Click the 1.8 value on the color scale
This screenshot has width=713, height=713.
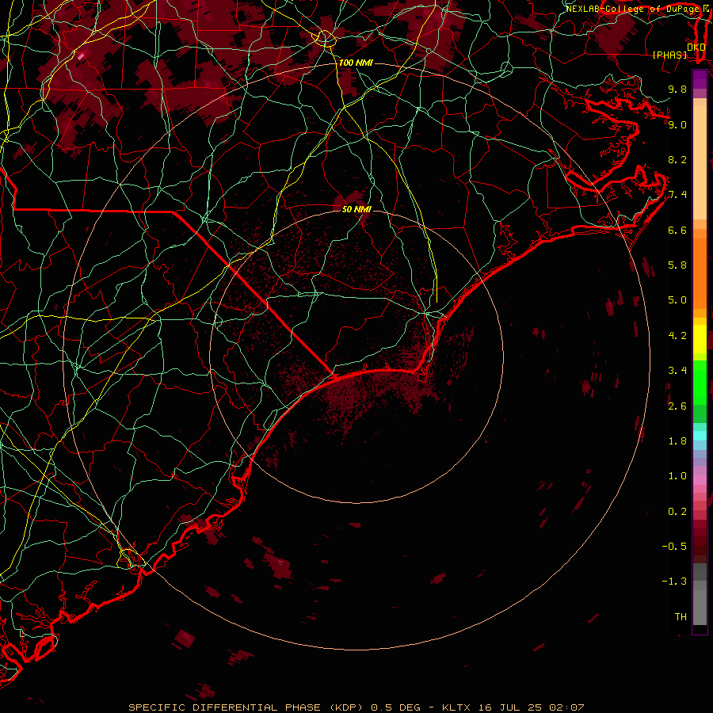click(x=677, y=441)
